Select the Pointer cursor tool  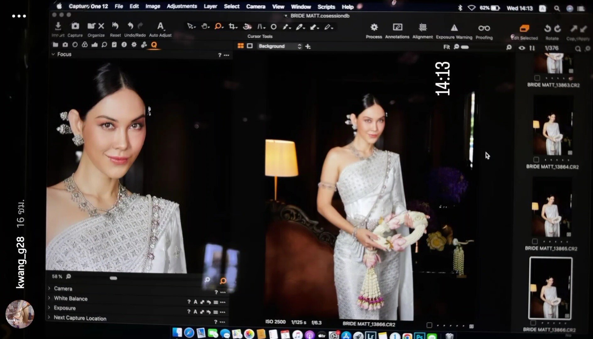point(191,26)
